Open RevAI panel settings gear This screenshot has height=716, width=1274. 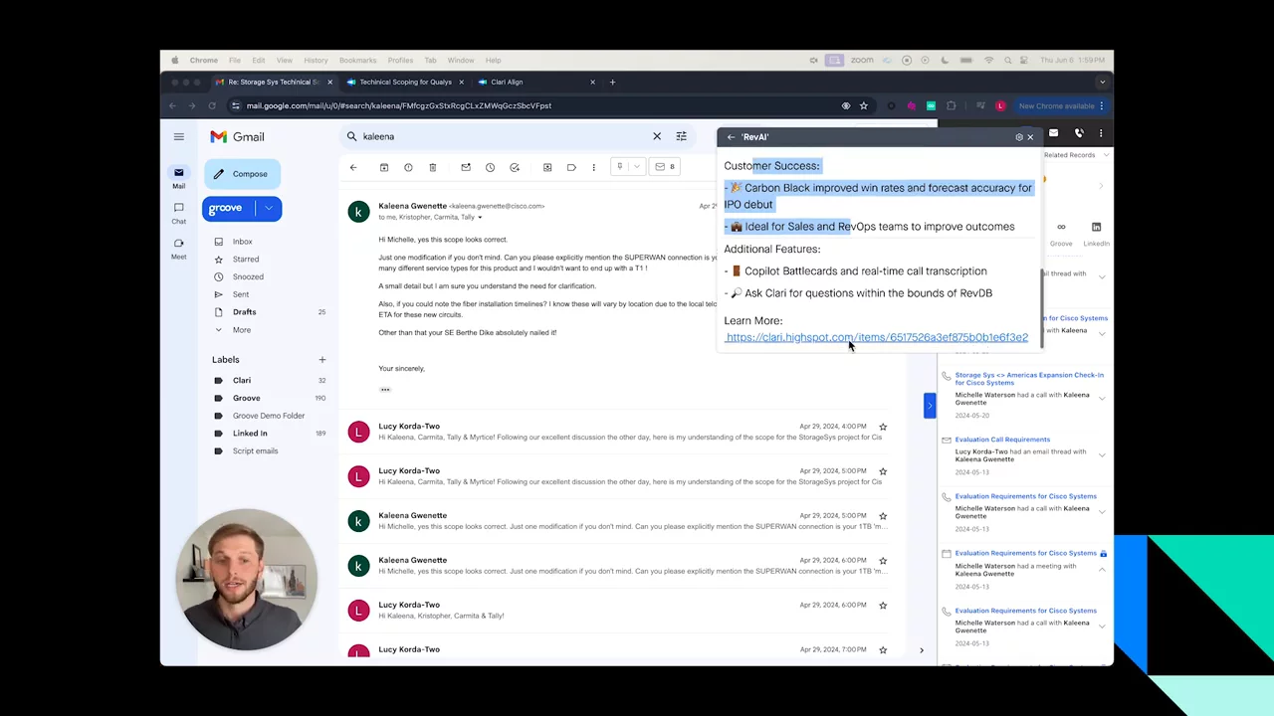coord(1018,137)
